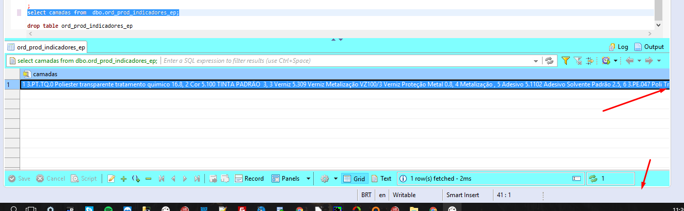Click the SQL line 'select camadas from dbo.ord_prod_indicadores_ep;'
The image size is (684, 211).
coord(103,12)
